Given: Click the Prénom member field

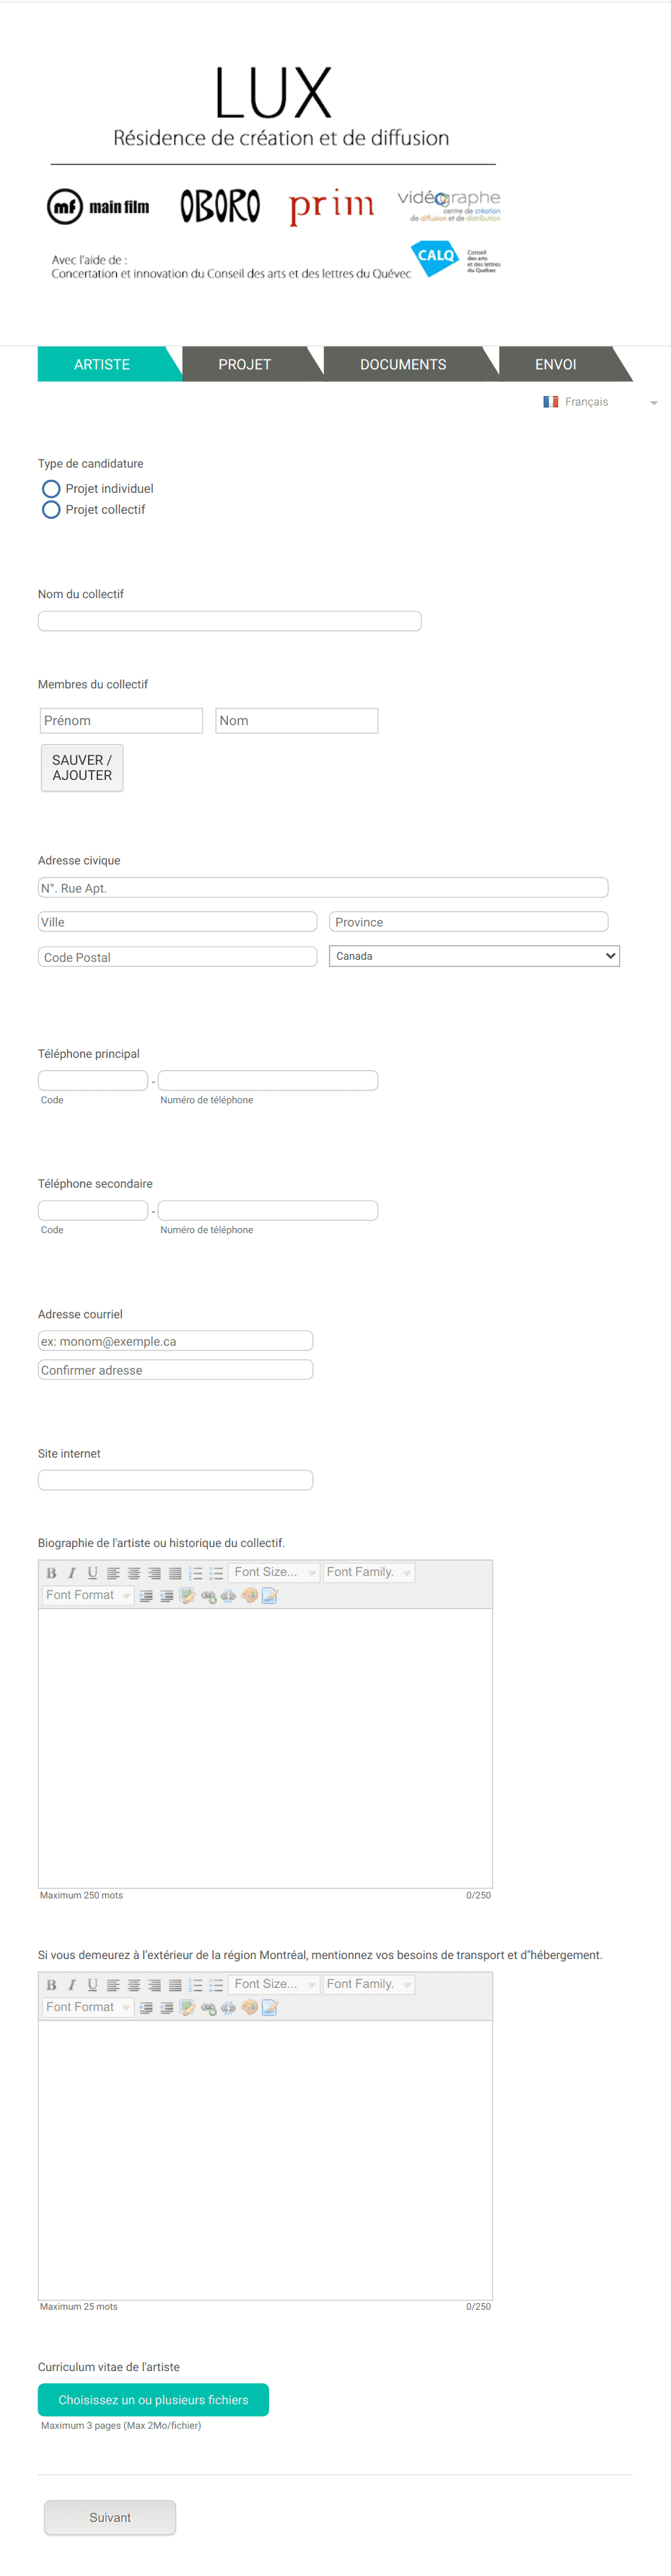Looking at the screenshot, I should click(122, 721).
